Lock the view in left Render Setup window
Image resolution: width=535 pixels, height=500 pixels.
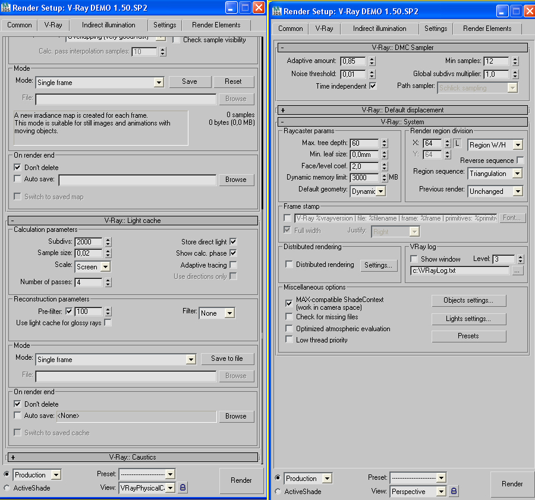point(182,488)
